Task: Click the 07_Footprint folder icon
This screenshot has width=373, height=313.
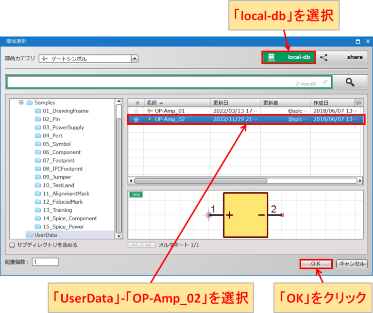Action: (38, 161)
